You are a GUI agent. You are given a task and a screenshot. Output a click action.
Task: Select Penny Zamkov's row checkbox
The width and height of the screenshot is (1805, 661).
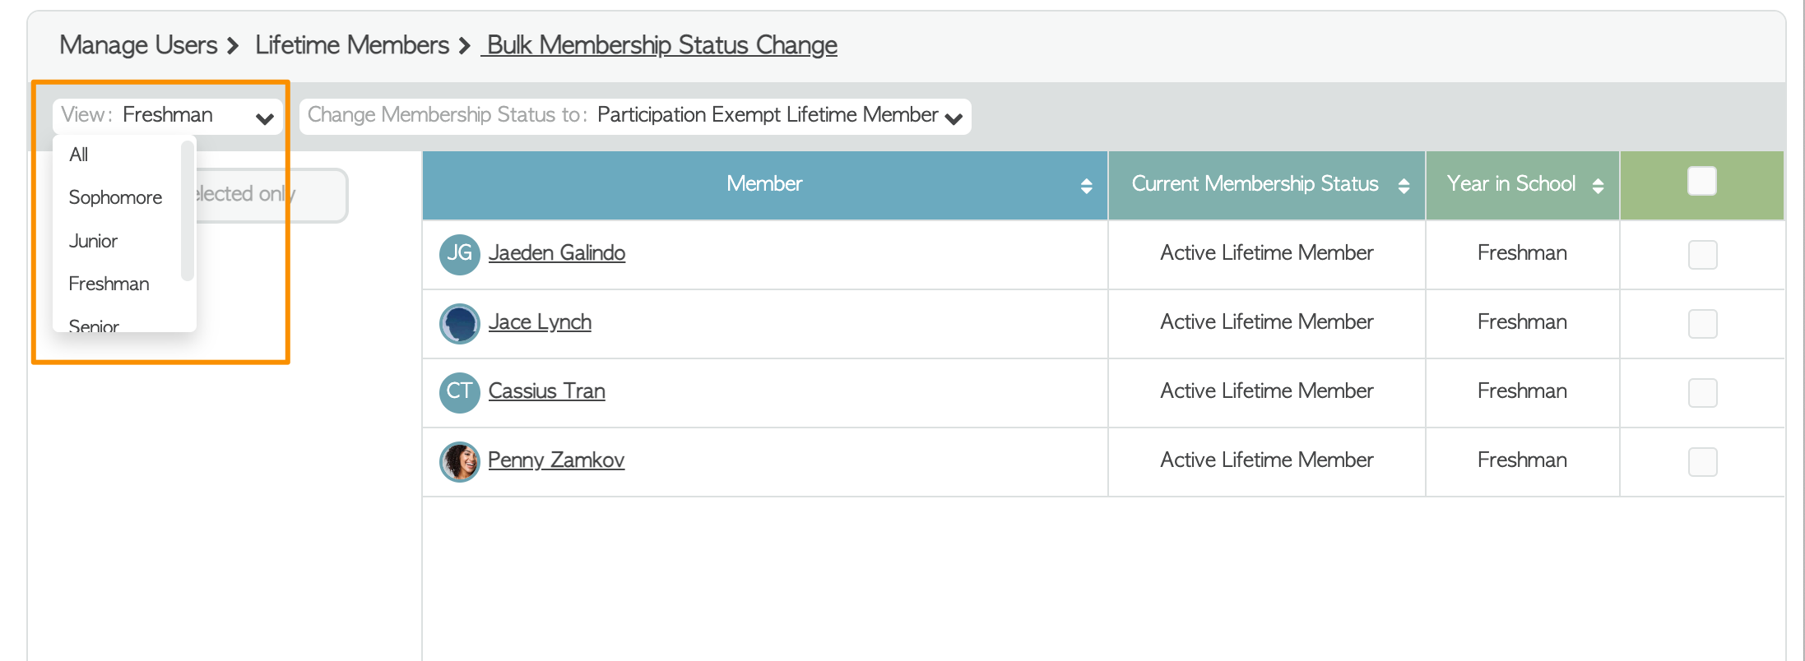[x=1702, y=461]
